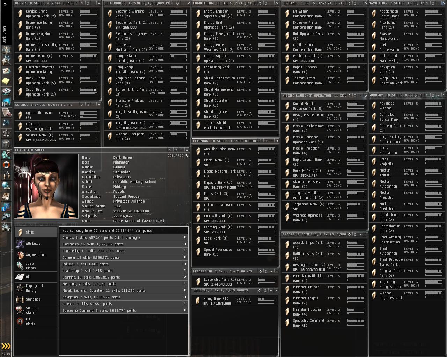Click the skill book icon beside Weapon Upgrades Rank
The image size is (447, 357).
click(374, 295)
